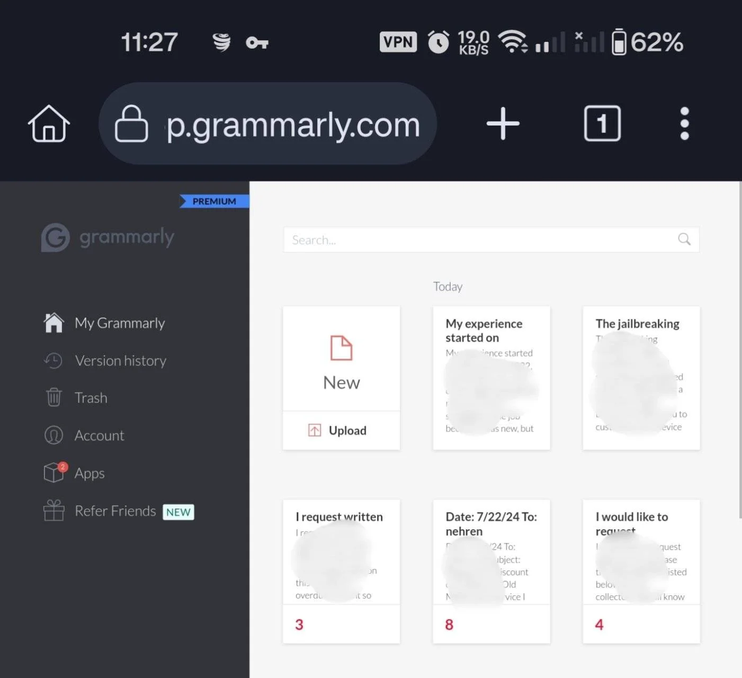Click the 3 alerts count on 'I request written'
Screen dimensions: 742x678
(299, 625)
